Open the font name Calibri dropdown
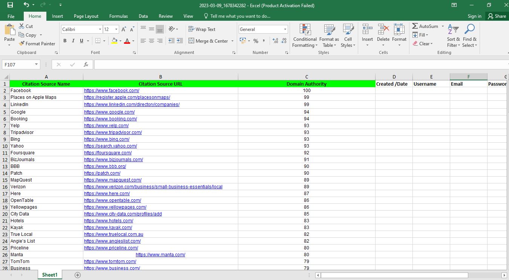509x280 pixels. click(100, 29)
